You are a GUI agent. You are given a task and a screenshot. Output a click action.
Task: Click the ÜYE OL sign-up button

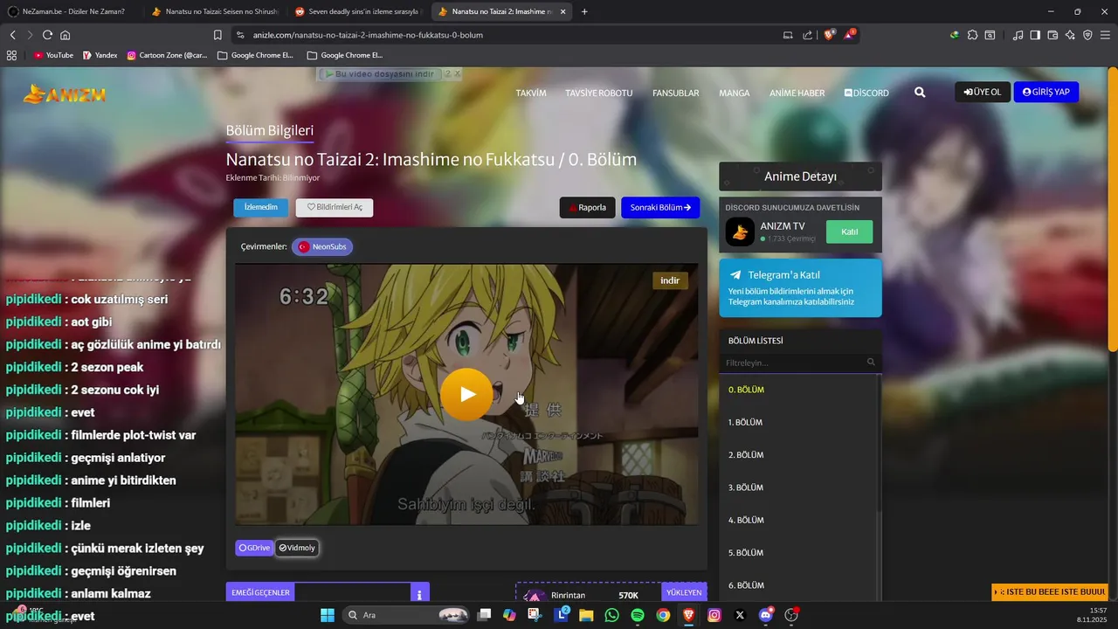(x=983, y=92)
